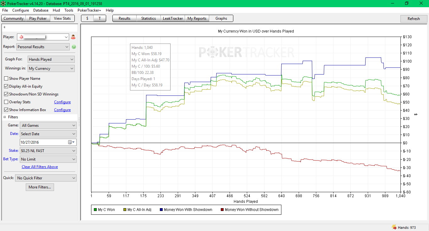Click the chart title My Currency Won in USD
This screenshot has width=429, height=231.
point(256,31)
